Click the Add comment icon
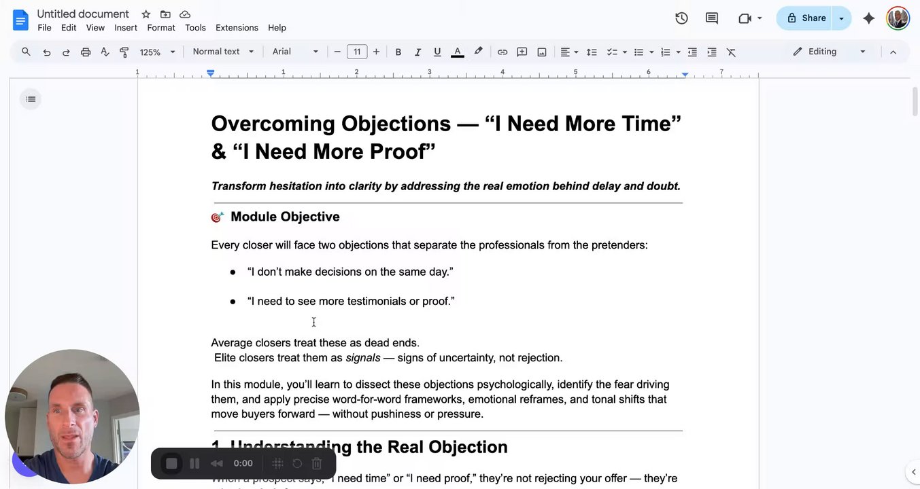 pos(522,52)
